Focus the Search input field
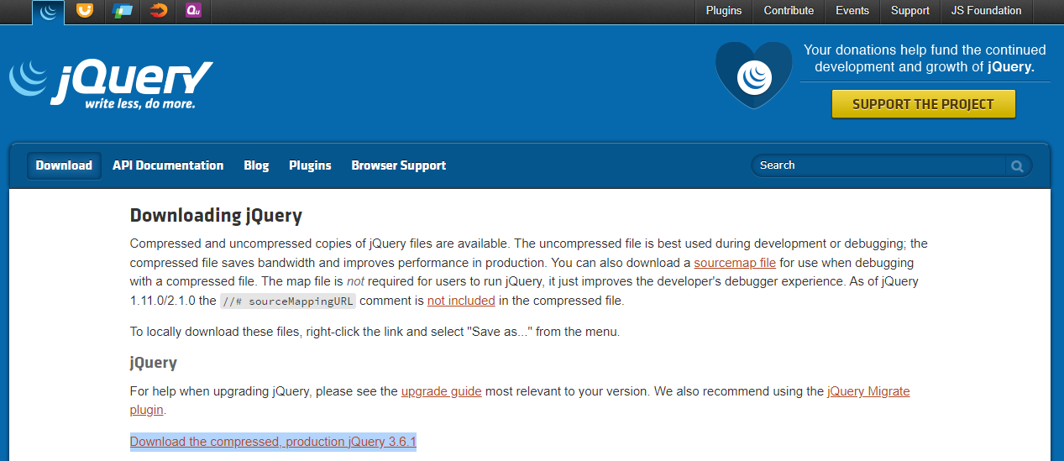 click(880, 165)
